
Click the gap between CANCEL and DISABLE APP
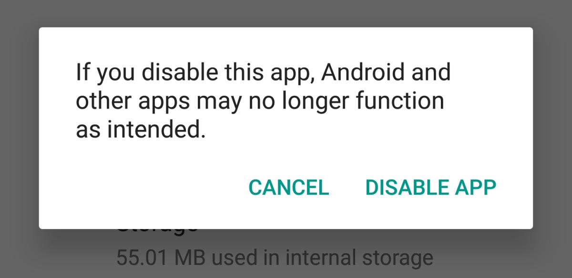[347, 187]
